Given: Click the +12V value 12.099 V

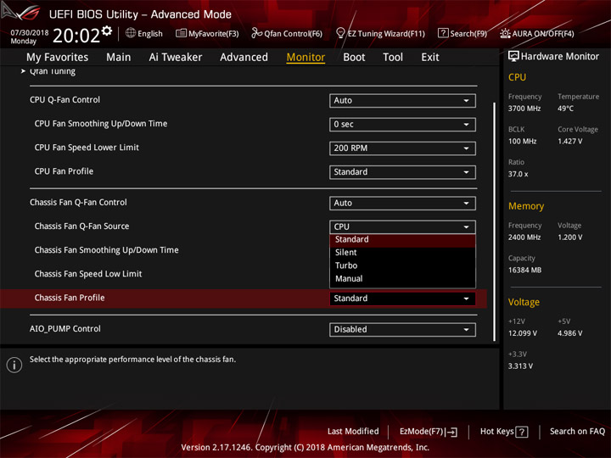Looking at the screenshot, I should pyautogui.click(x=522, y=334).
